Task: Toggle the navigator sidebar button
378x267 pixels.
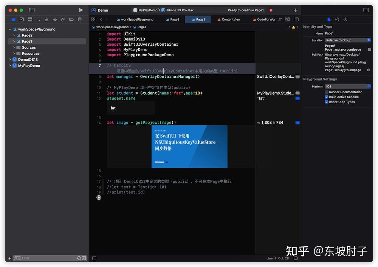Action: point(32,10)
